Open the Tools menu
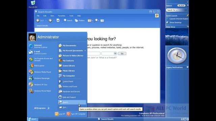This screenshot has width=216, height=121. coord(71,16)
